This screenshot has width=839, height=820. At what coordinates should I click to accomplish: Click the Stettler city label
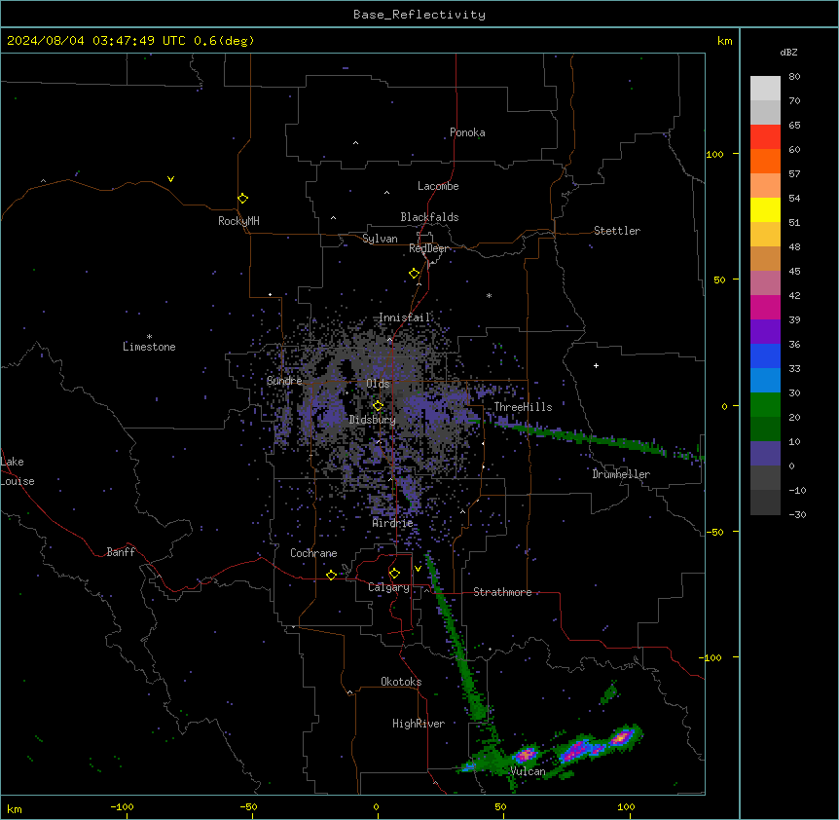click(x=617, y=231)
